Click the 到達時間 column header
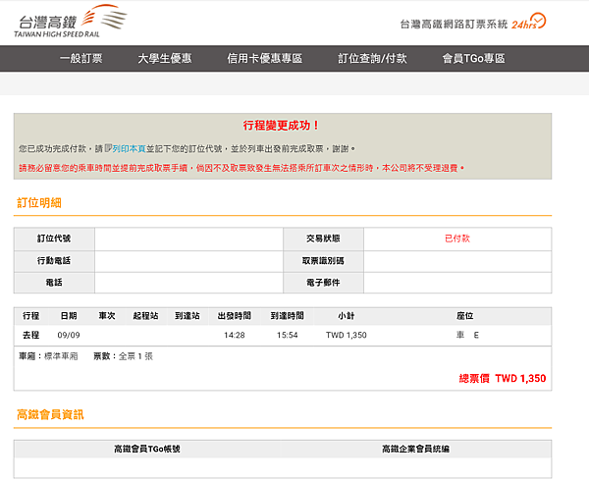Image resolution: width=589 pixels, height=480 pixels. tap(288, 316)
